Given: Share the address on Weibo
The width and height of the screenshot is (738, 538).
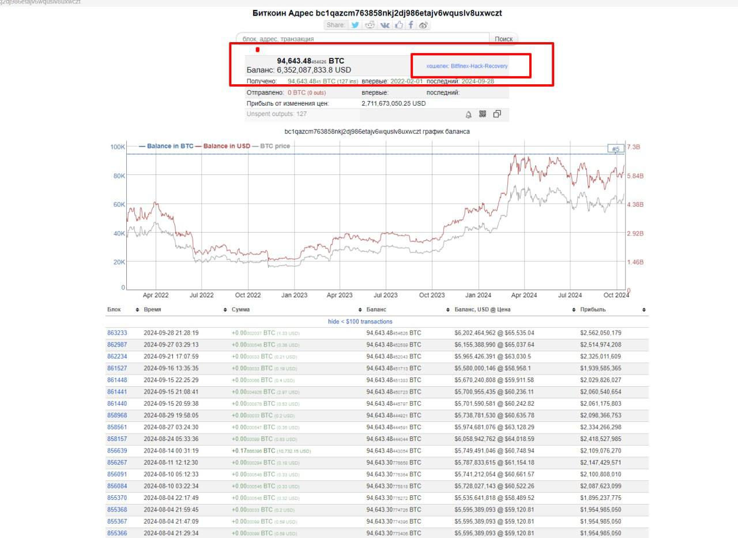Looking at the screenshot, I should coord(423,25).
